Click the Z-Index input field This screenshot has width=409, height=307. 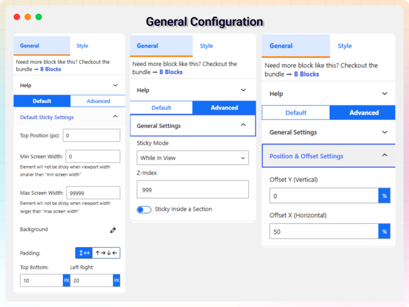[193, 190]
